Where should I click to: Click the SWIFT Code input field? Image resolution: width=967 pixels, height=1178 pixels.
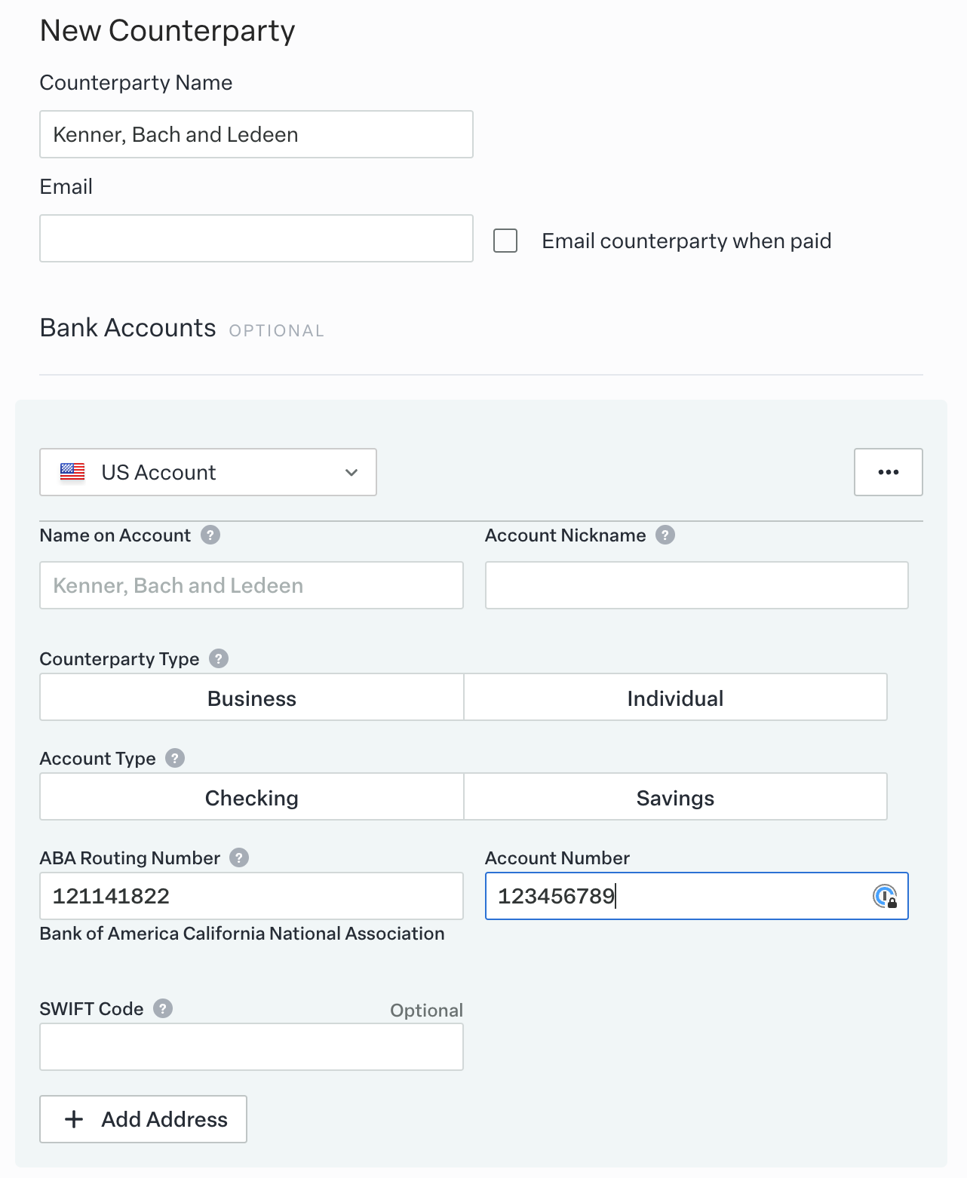(251, 1048)
